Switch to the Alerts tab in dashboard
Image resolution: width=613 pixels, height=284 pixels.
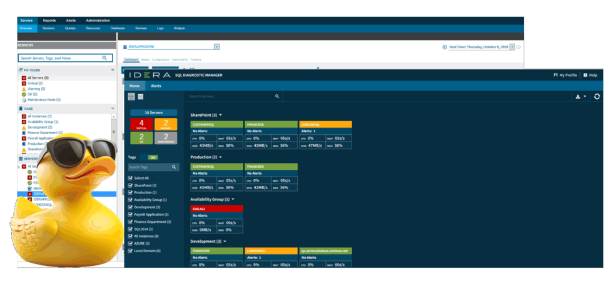(x=156, y=86)
